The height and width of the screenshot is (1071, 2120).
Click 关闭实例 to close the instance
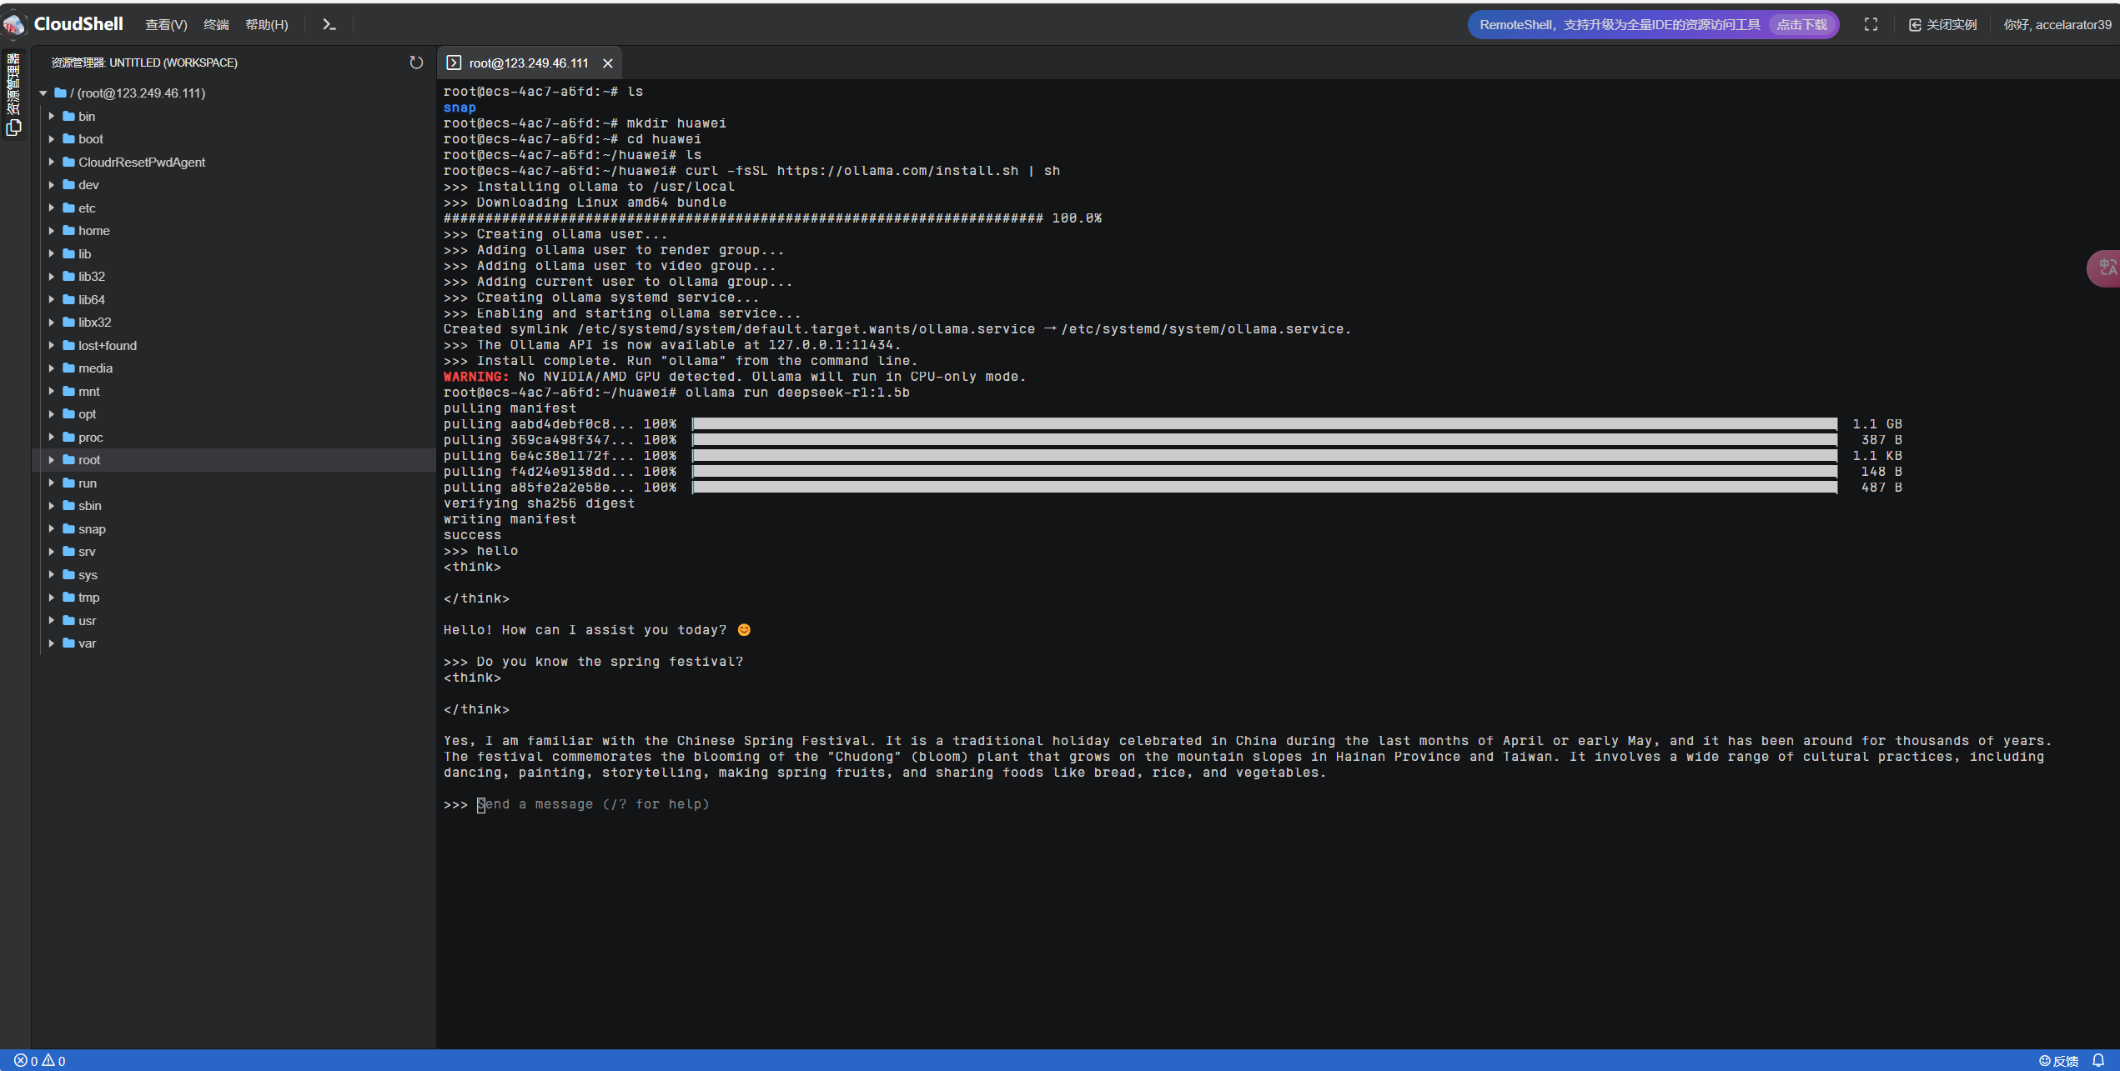click(x=1943, y=25)
